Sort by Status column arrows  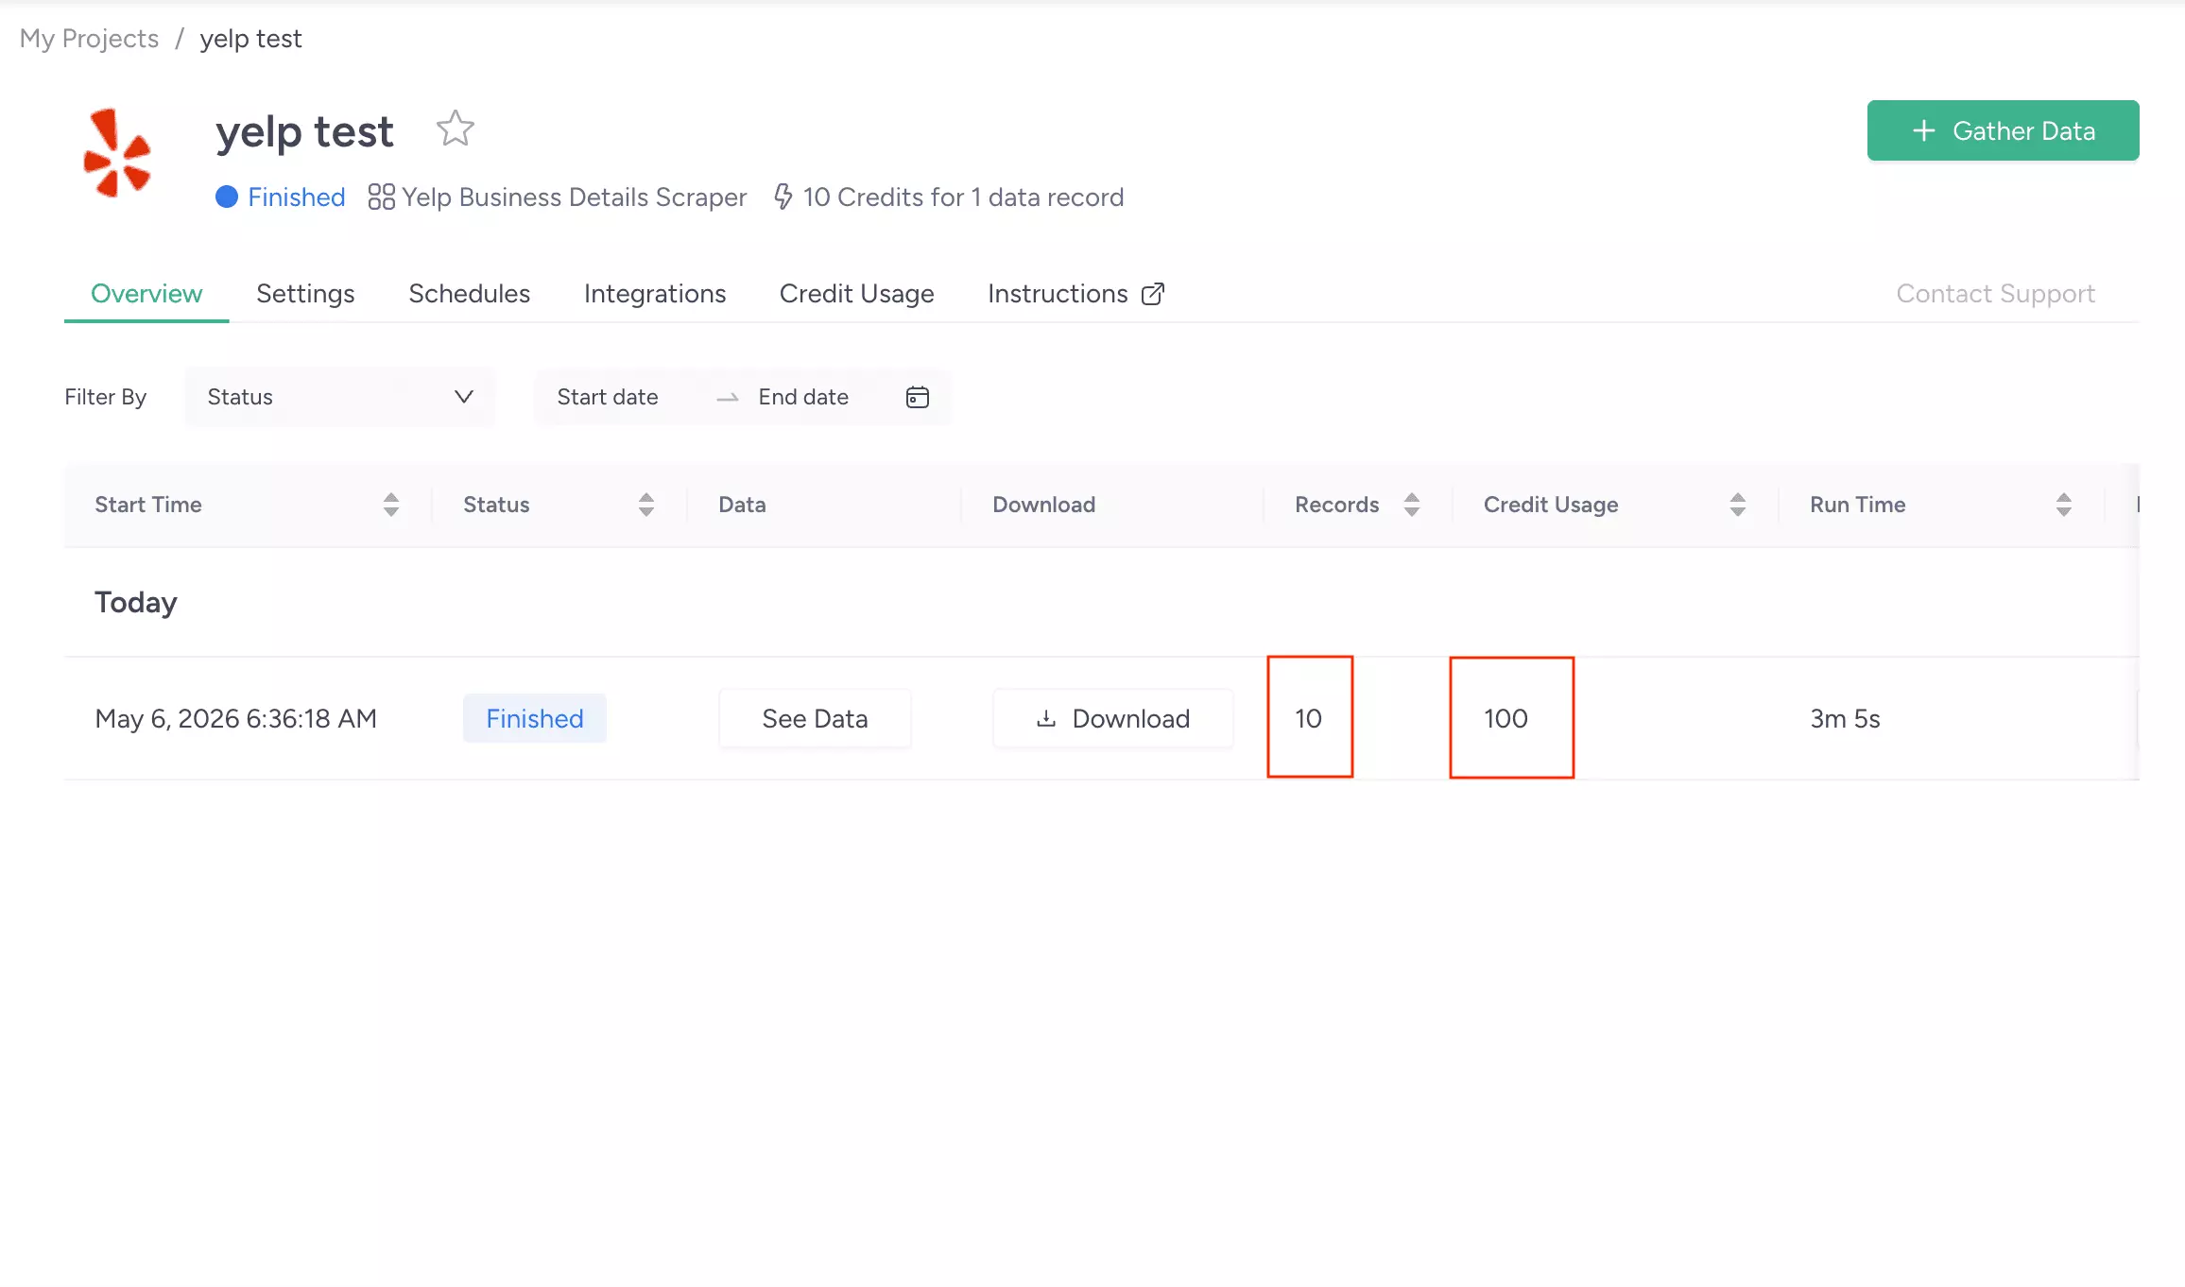coord(646,505)
